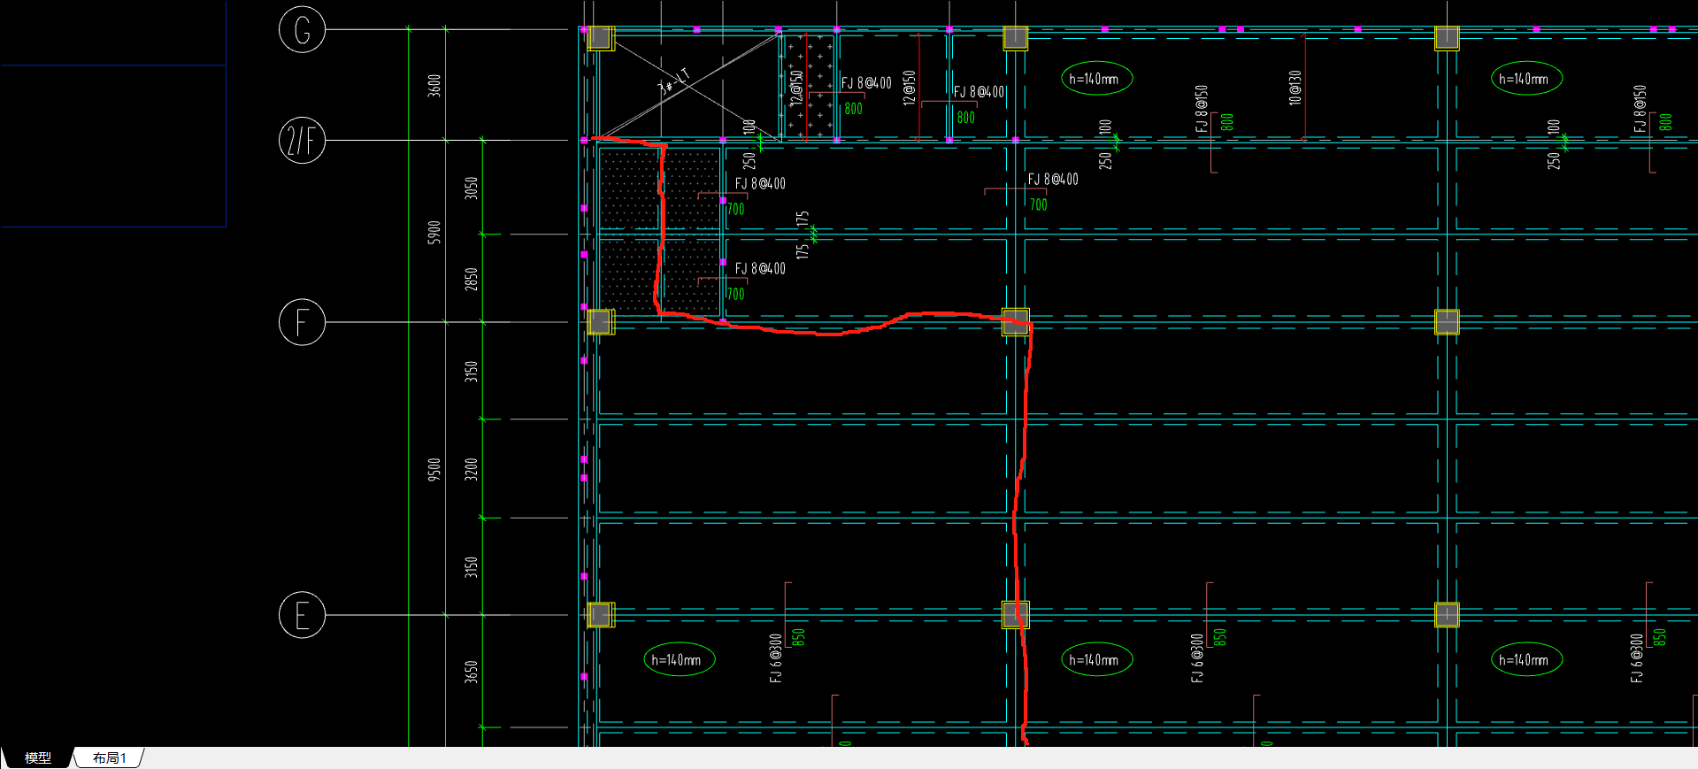Viewport: 1698px width, 769px height.
Task: Select the 3#-LT stair label
Action: click(674, 81)
